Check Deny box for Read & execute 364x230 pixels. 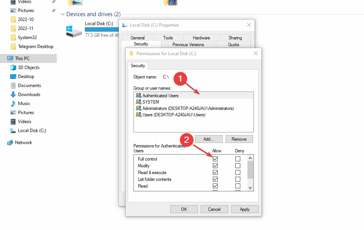238,172
